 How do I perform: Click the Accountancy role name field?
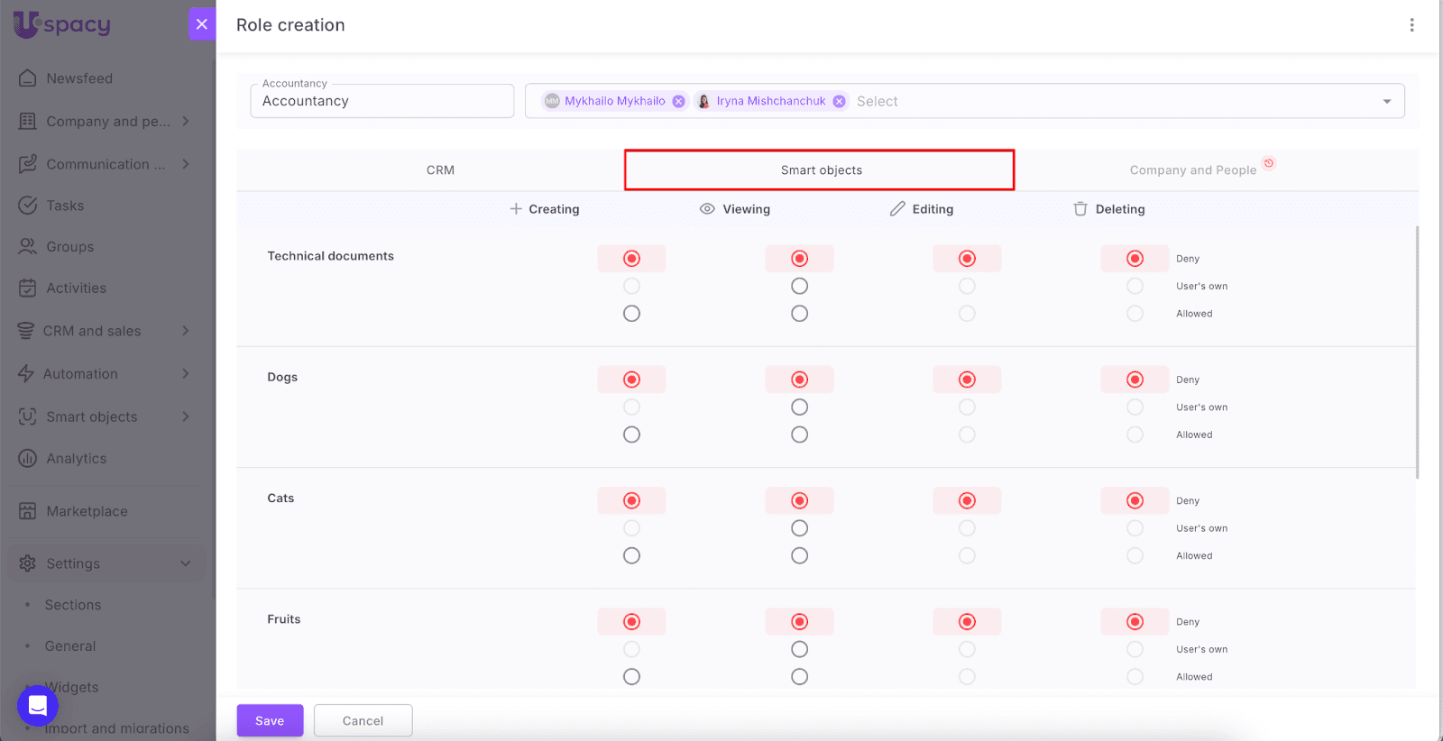click(x=381, y=102)
